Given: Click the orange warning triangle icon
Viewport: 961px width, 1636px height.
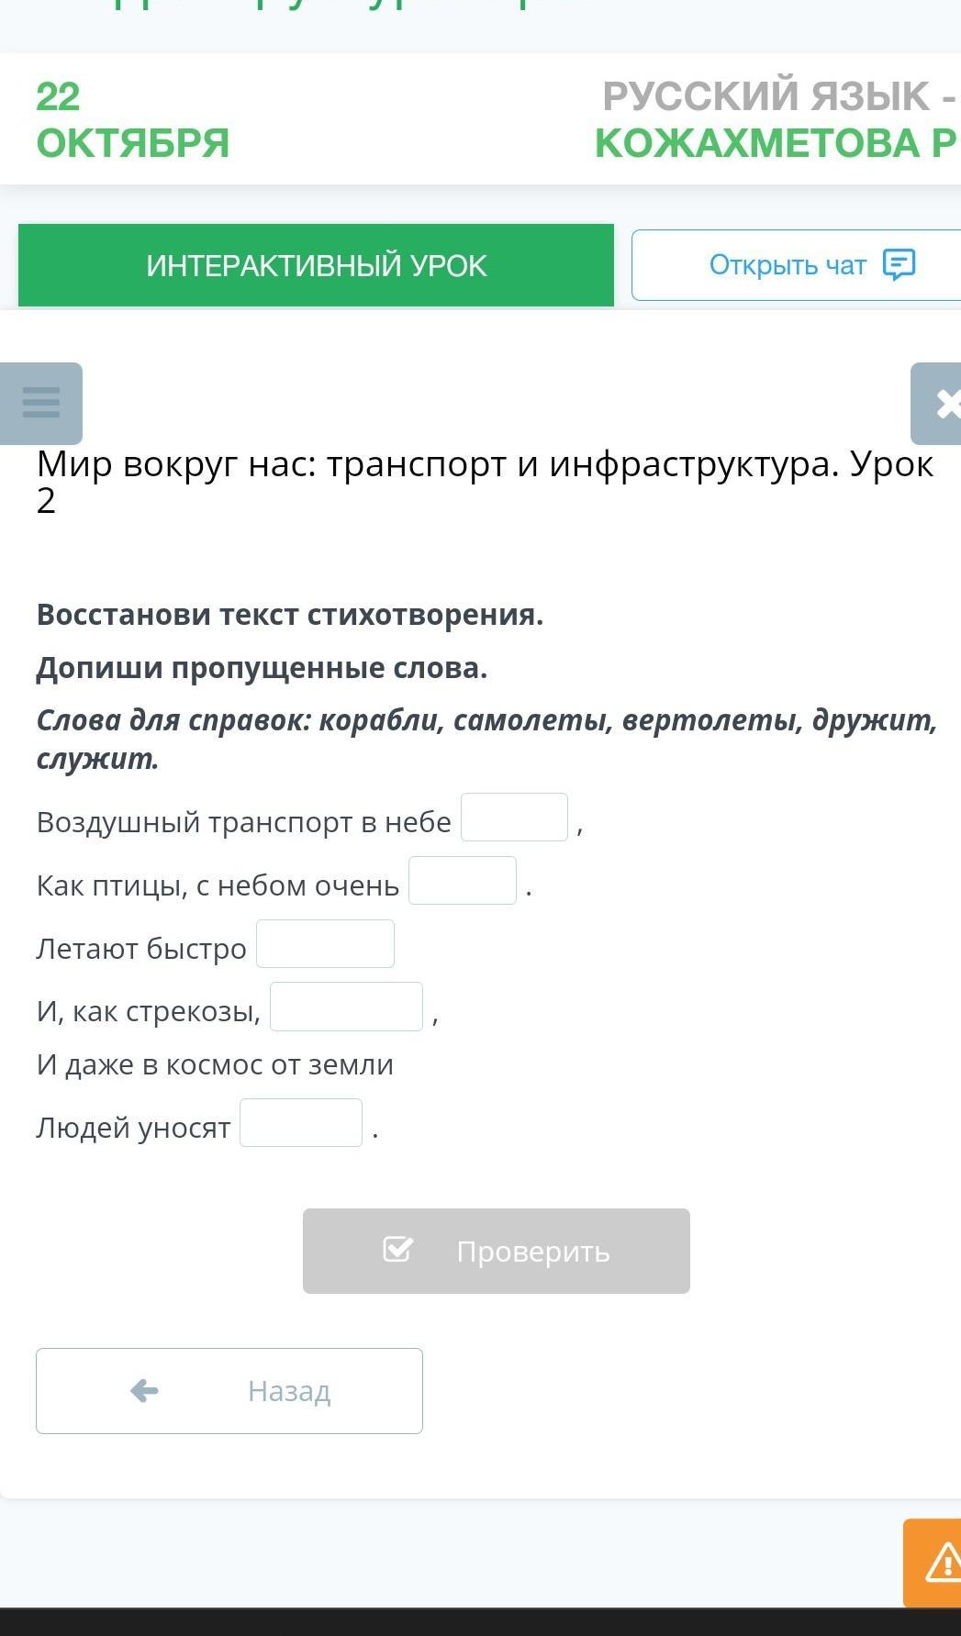Looking at the screenshot, I should (940, 1563).
